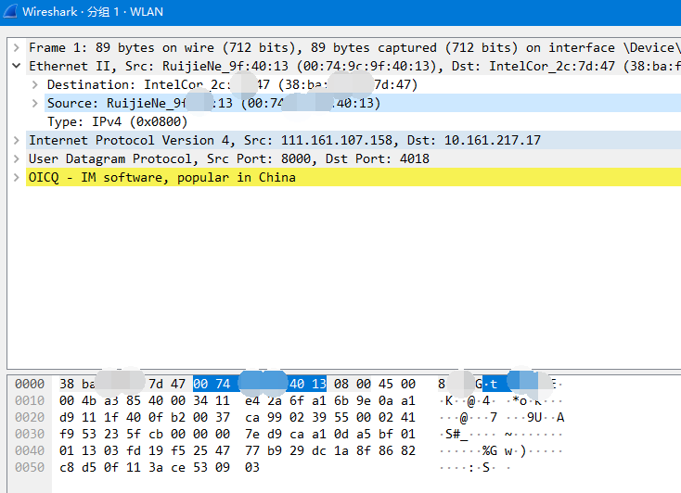681x493 pixels.
Task: Select the Type: IPv4 (0x0800) line
Action: pos(363,122)
